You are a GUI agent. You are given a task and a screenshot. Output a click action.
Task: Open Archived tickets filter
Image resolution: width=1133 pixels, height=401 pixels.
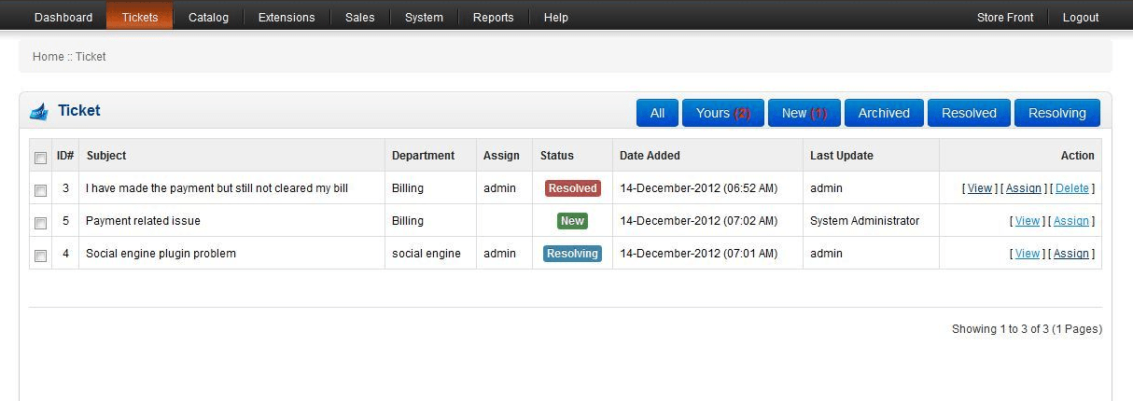tap(884, 113)
